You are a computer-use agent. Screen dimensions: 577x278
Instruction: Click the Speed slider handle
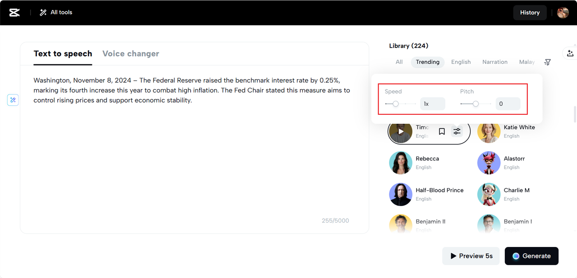tap(396, 104)
